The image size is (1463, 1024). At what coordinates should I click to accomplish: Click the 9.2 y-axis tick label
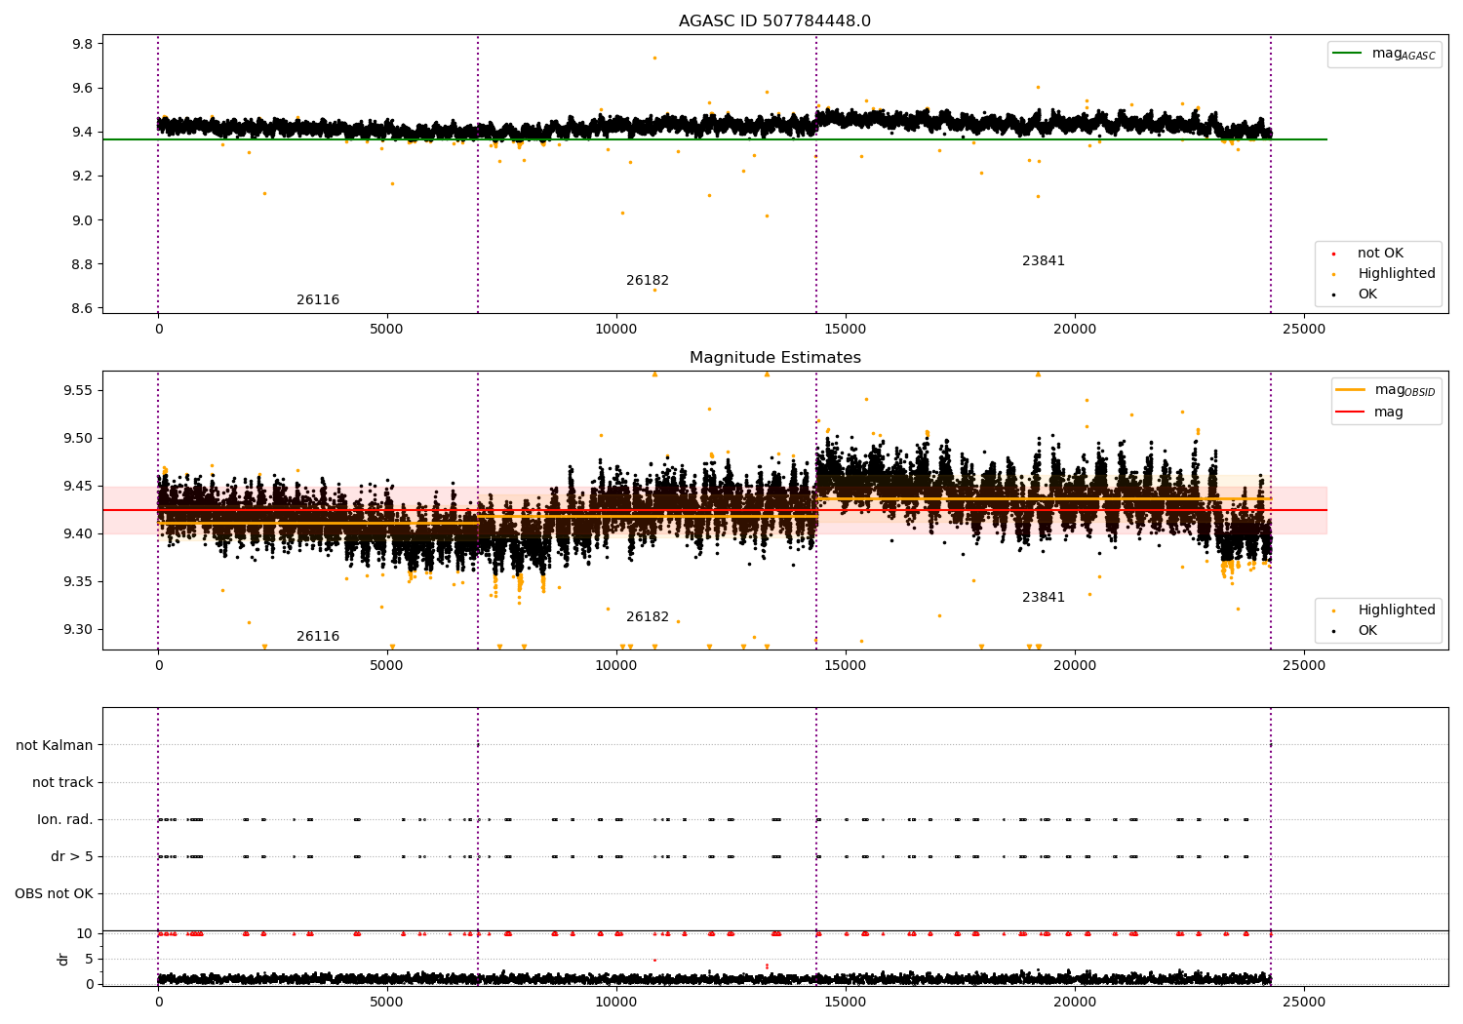pyautogui.click(x=83, y=177)
